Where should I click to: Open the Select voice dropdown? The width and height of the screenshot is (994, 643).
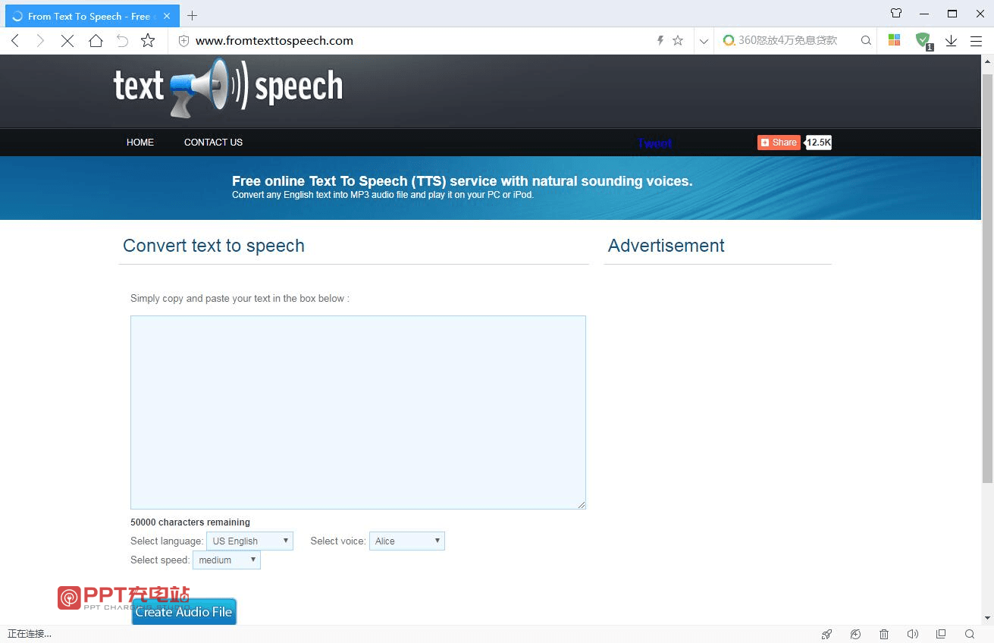click(x=406, y=541)
